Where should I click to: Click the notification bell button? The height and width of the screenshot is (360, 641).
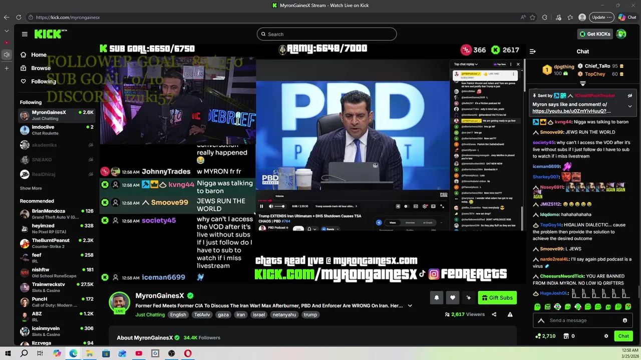pos(436,297)
